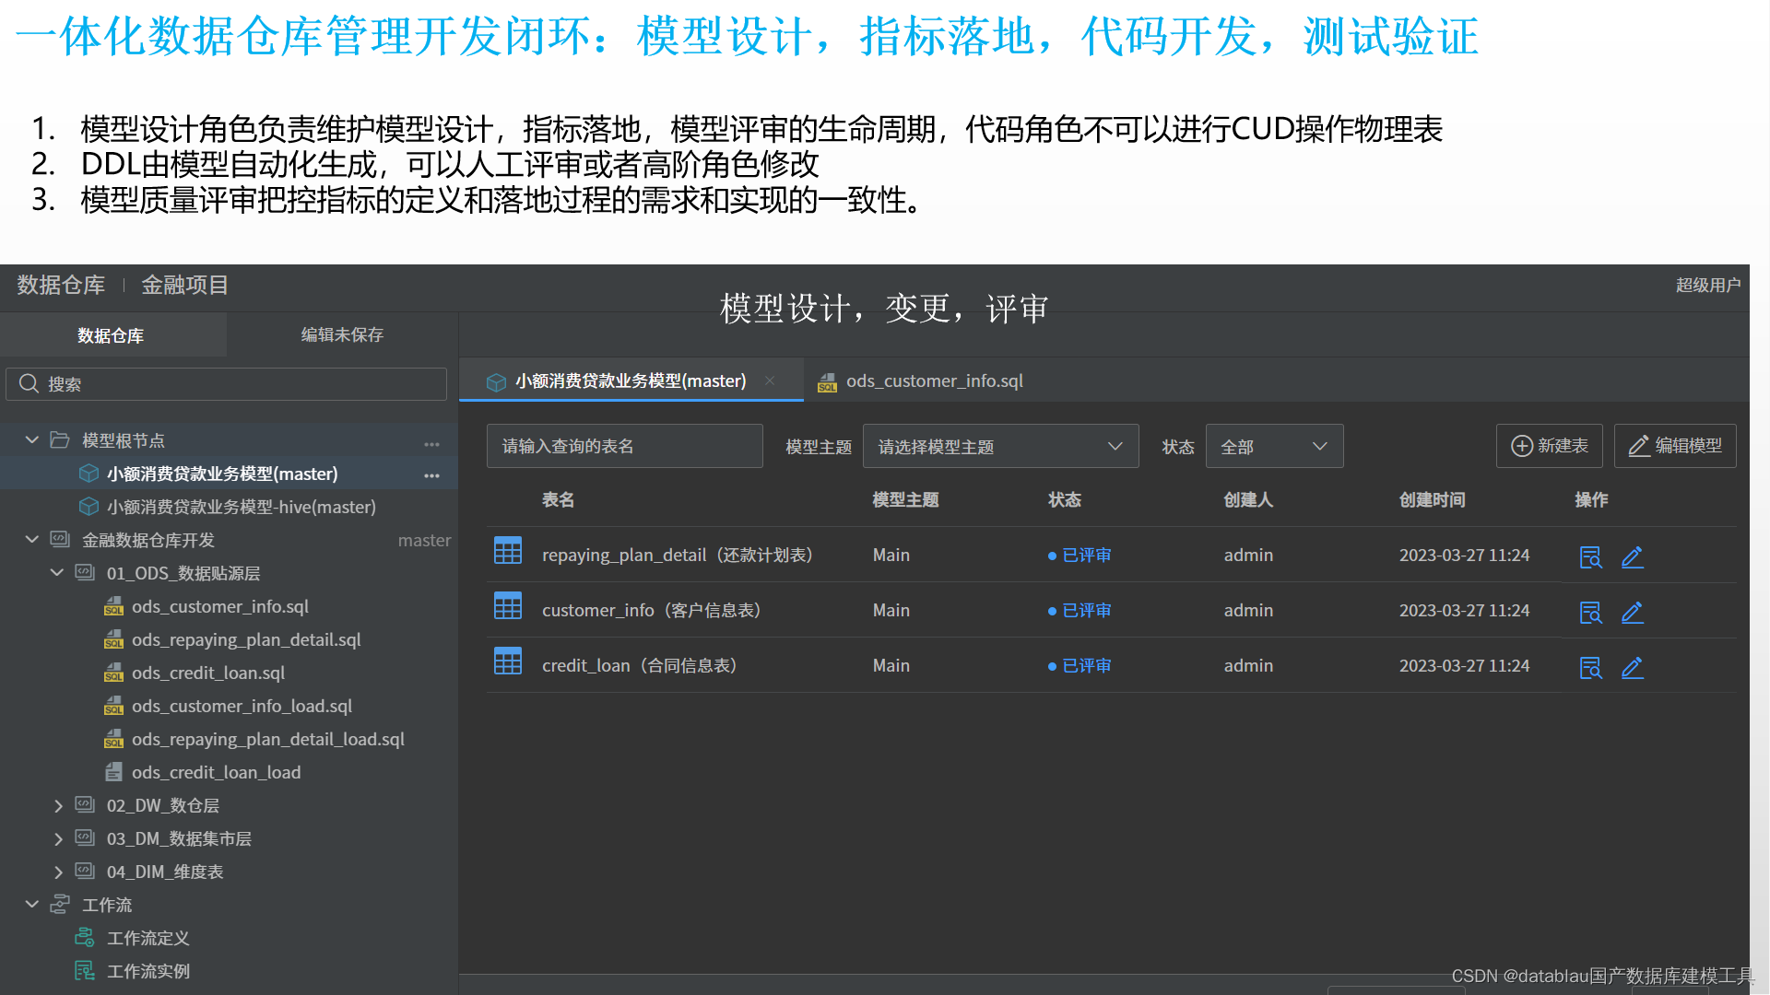The image size is (1770, 995).
Task: Click the 已评审 status of credit_loan
Action: [x=1080, y=665]
